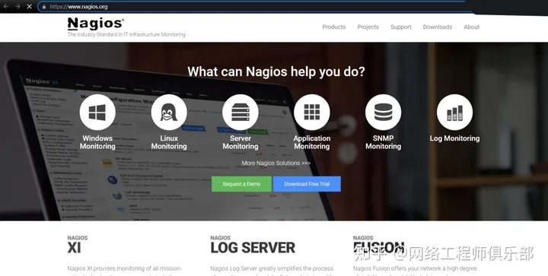
Task: Click the Nagios Log Server description paragraph
Action: [272, 271]
